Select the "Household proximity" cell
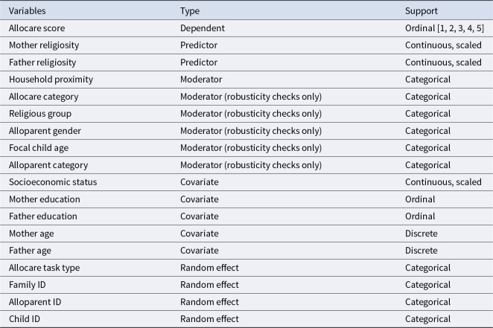Image resolution: width=493 pixels, height=328 pixels. point(51,80)
